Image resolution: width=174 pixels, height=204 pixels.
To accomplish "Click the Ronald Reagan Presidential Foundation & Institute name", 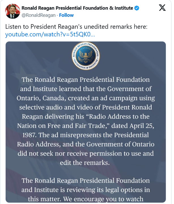I will point(77,8).
